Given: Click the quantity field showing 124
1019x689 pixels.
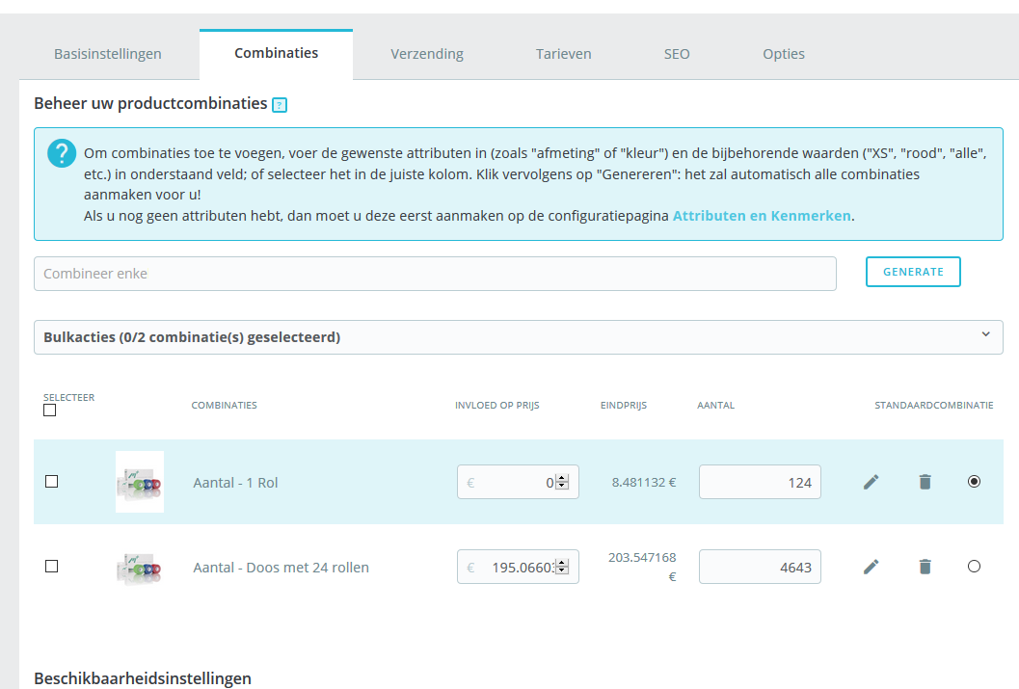Looking at the screenshot, I should (x=760, y=482).
